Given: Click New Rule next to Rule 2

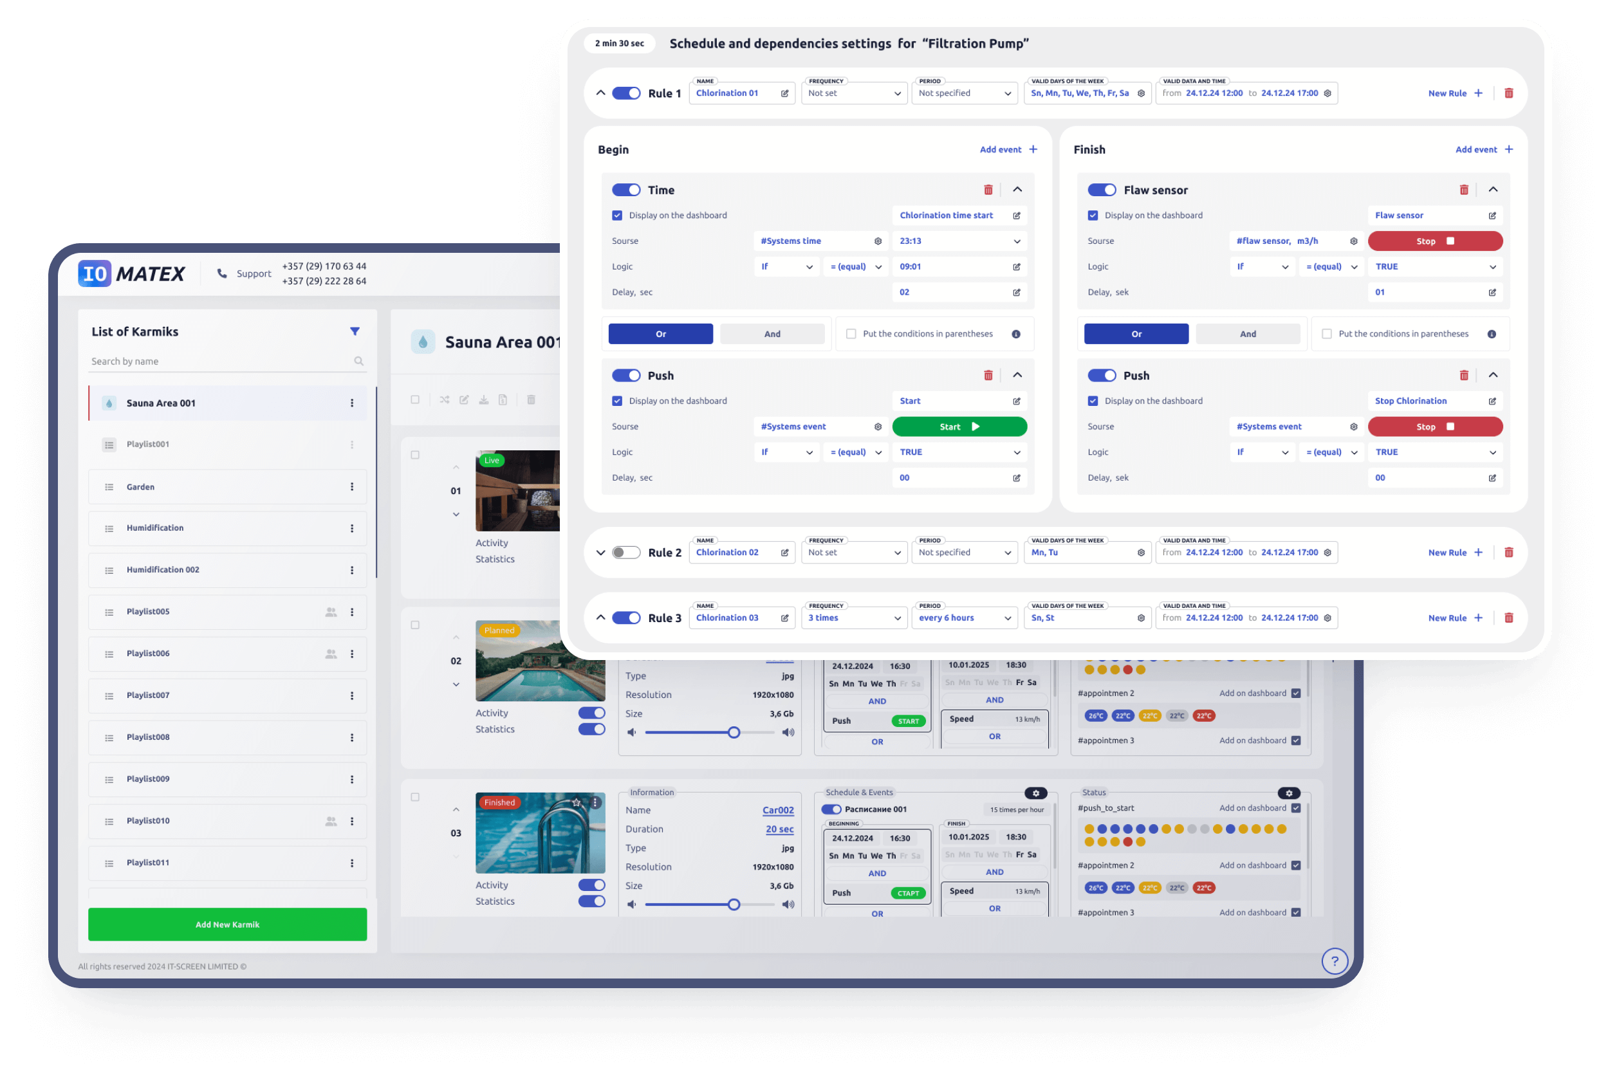Looking at the screenshot, I should [x=1455, y=553].
